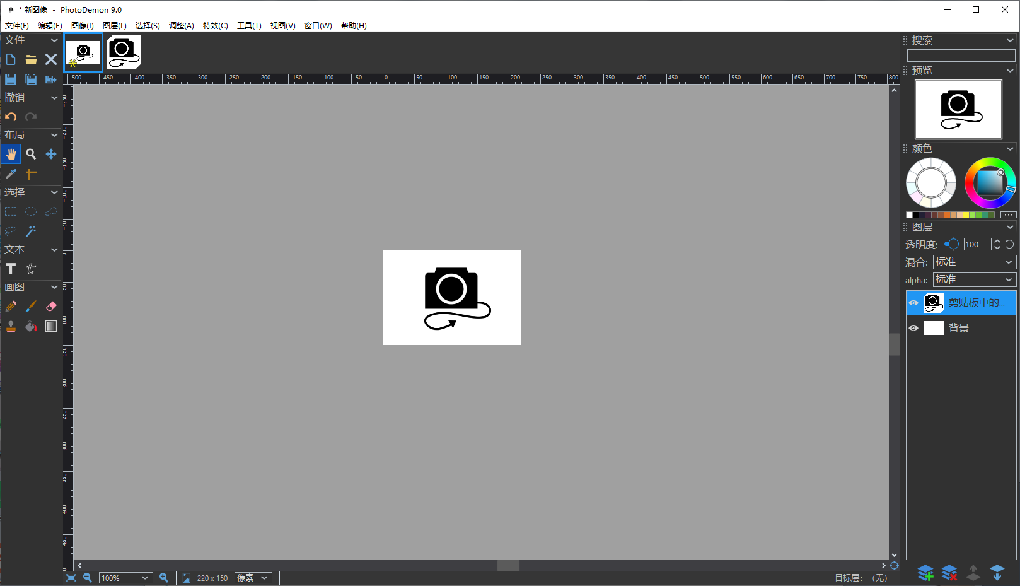Viewport: 1020px width, 586px height.
Task: Toggle visibility of the clipboard layer
Action: [913, 303]
